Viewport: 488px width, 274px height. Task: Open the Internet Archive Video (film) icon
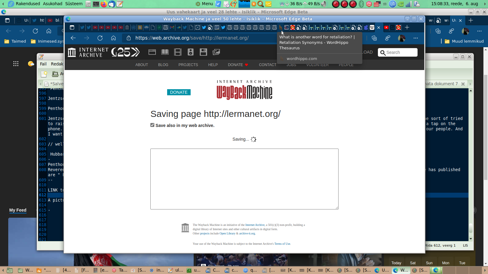click(x=178, y=52)
